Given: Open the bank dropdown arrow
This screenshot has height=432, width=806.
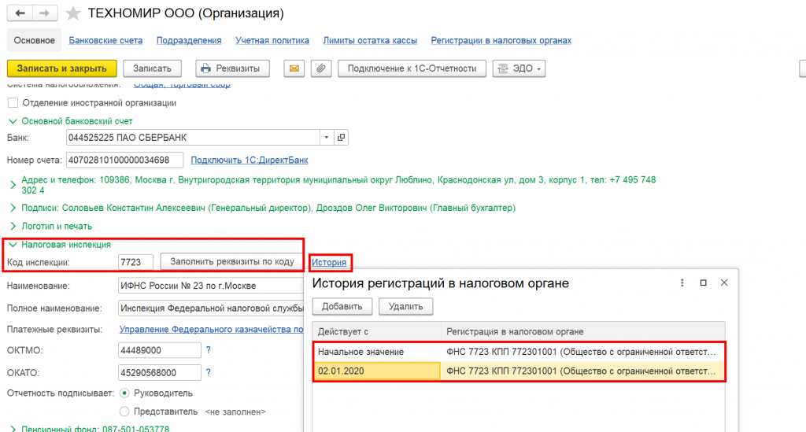Looking at the screenshot, I should tap(327, 138).
